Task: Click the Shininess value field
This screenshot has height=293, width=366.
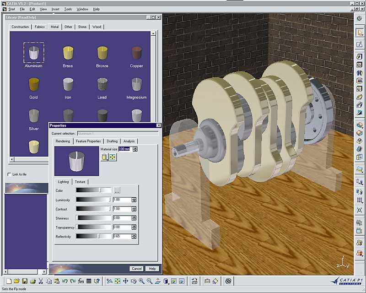Action: pos(122,218)
